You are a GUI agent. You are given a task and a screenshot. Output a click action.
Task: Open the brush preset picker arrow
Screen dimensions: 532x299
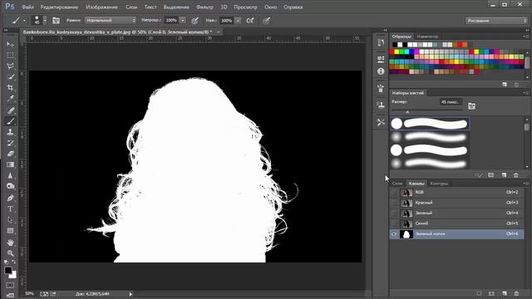pyautogui.click(x=45, y=21)
